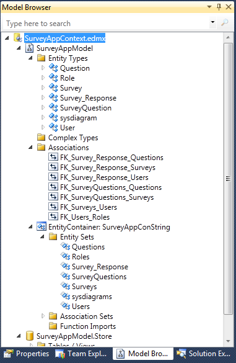This screenshot has width=236, height=363.
Task: Select the SurveyQuestions entity set
Action: tap(99, 277)
